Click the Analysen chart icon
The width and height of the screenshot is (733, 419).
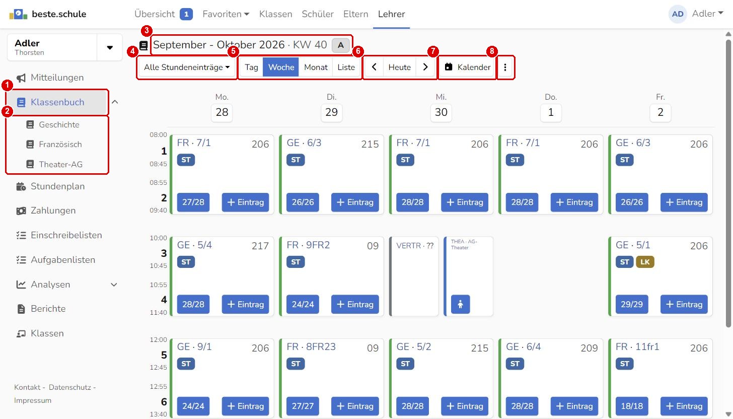click(x=21, y=285)
